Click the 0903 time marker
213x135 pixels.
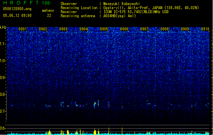click(x=63, y=29)
